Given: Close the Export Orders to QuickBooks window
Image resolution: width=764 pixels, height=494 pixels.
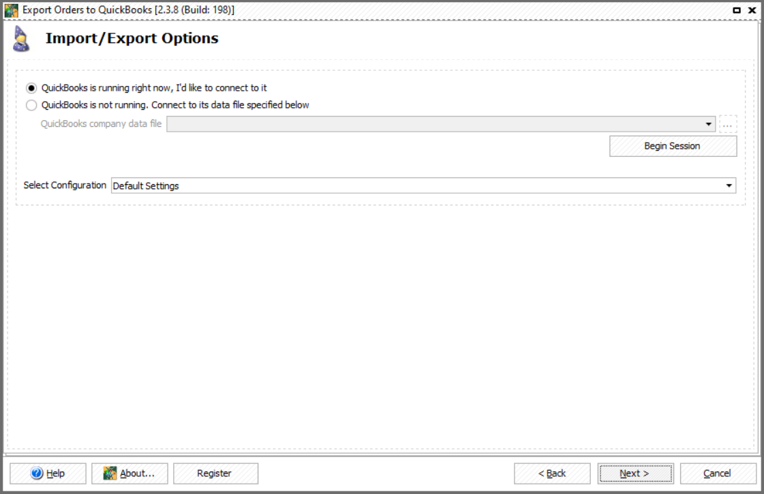Looking at the screenshot, I should point(752,10).
